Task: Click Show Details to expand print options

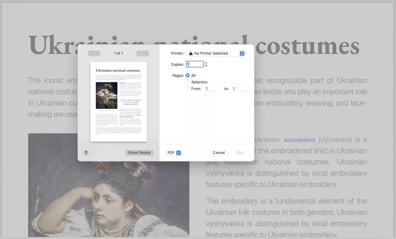Action: tap(139, 153)
